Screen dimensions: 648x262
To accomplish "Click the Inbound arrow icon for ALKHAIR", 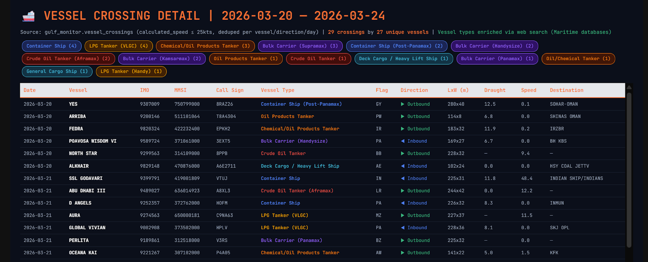I will click(x=403, y=166).
